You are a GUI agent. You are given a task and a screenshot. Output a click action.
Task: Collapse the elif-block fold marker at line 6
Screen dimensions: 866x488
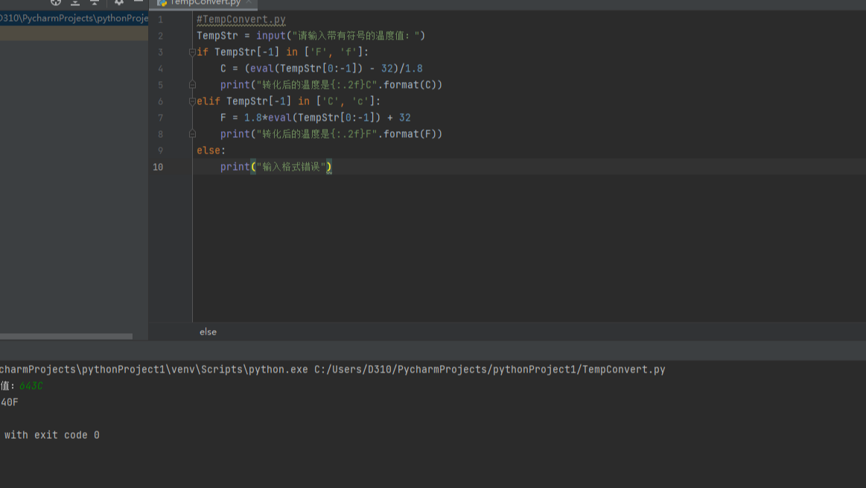click(191, 101)
